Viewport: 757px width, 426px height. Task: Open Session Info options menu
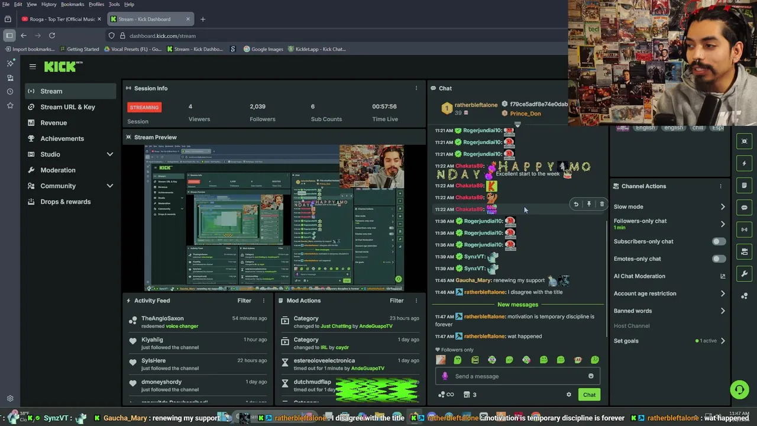point(416,88)
